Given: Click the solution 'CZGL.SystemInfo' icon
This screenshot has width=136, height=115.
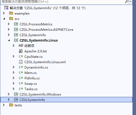Looking at the screenshot, I should [6, 8].
